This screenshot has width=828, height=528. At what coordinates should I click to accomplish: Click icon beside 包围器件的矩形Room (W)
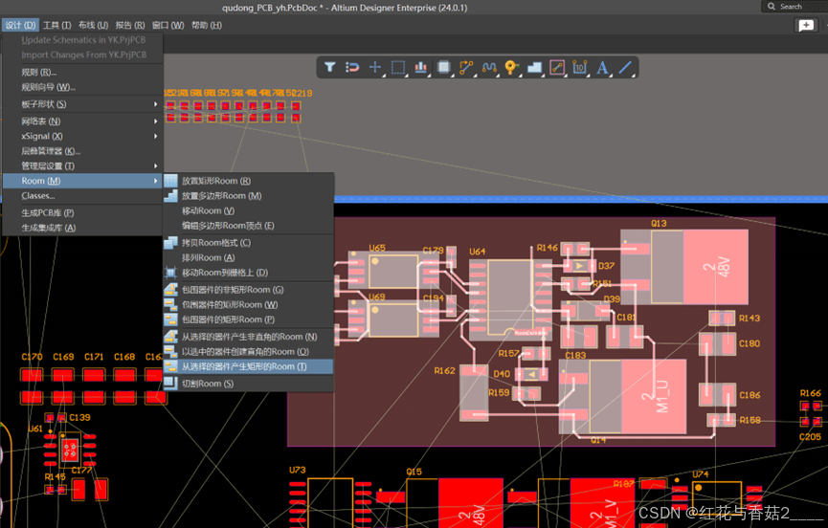pos(170,304)
